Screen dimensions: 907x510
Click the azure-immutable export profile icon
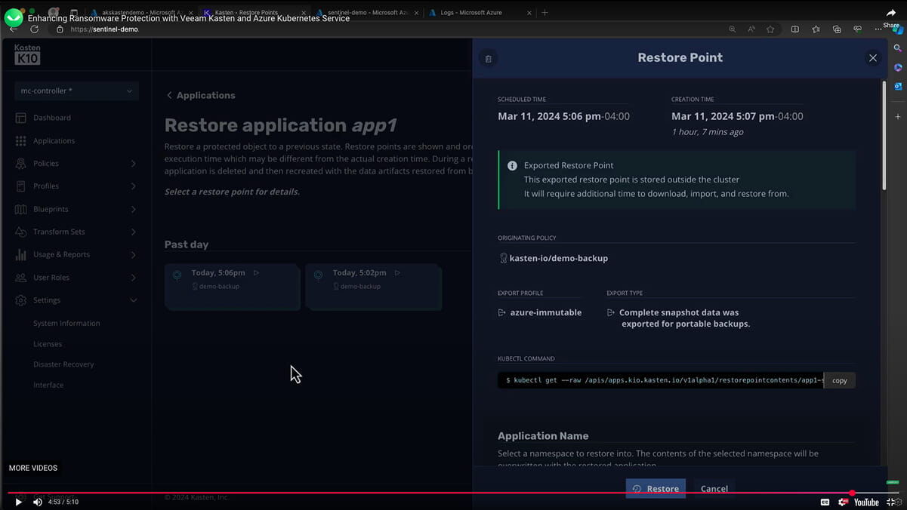coord(502,312)
